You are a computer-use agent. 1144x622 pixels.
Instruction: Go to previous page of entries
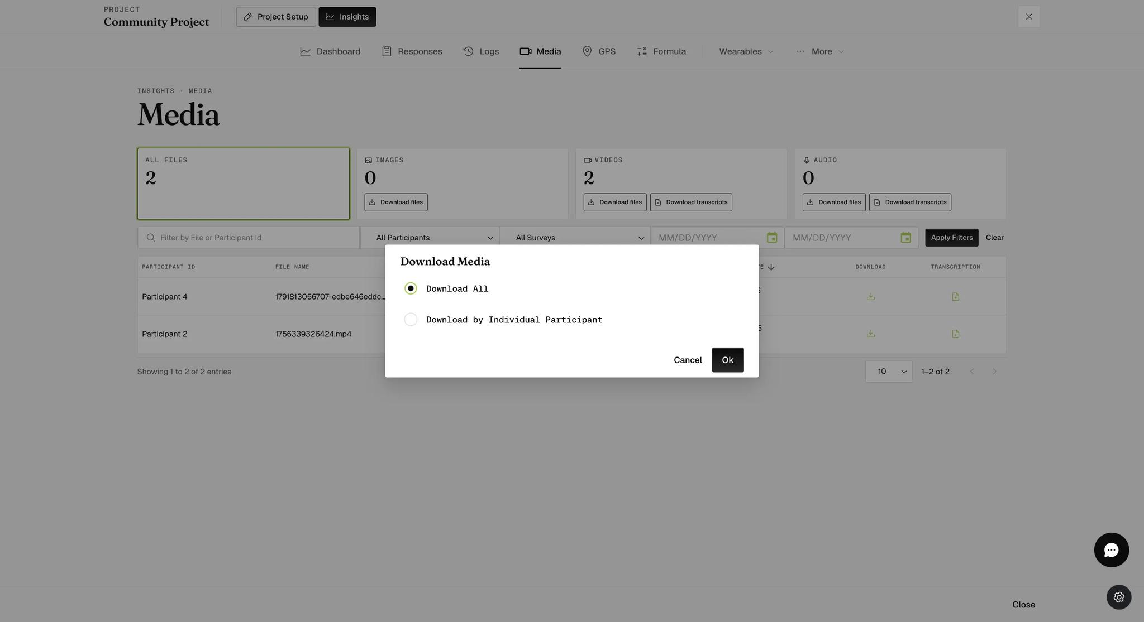coord(972,372)
